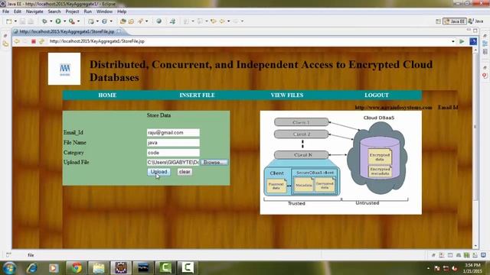Click the Run External Tools toolbar icon
Screen dimensions: 490x275
tap(71, 21)
